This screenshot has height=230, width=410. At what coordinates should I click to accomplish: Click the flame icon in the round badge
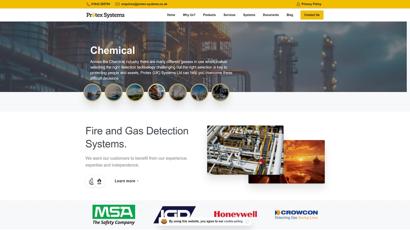91,181
